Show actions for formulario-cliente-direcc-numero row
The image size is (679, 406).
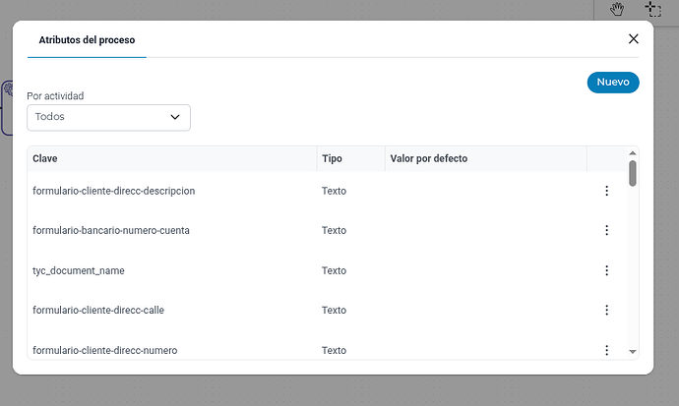click(606, 349)
